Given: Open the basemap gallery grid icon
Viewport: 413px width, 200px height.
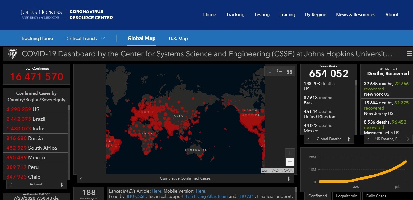Looking at the screenshot, I should [x=290, y=71].
